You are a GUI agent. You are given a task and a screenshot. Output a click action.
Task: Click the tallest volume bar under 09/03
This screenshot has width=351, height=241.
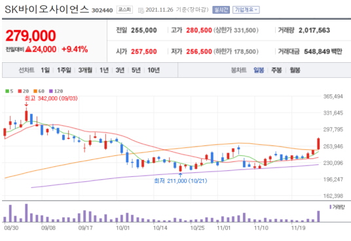tap(26, 213)
